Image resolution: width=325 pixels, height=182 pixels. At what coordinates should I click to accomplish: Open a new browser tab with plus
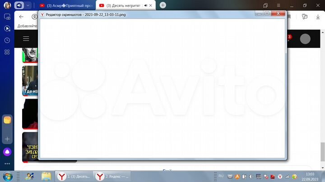(162, 5)
